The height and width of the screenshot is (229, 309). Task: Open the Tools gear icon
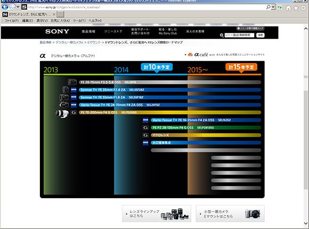(x=303, y=8)
